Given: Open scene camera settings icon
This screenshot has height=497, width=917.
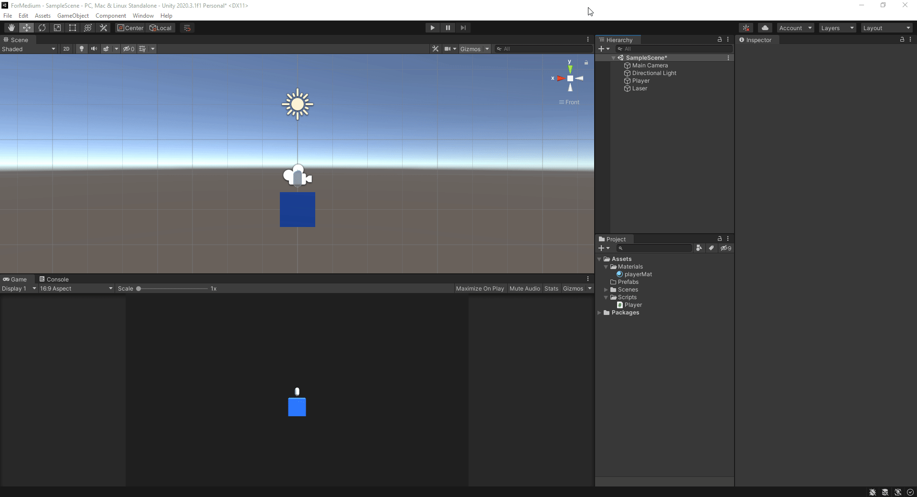Looking at the screenshot, I should click(448, 49).
